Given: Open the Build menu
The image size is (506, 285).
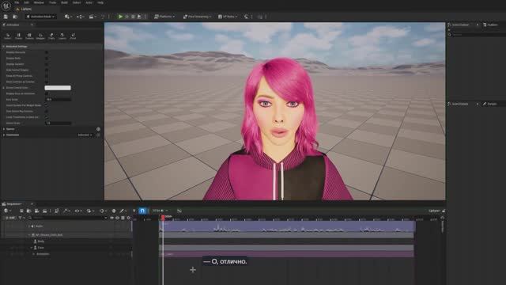Looking at the screenshot, I should (x=64, y=2).
